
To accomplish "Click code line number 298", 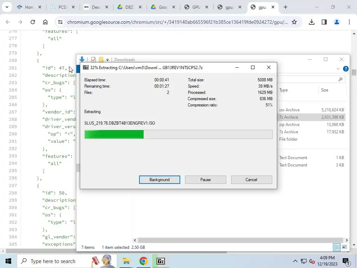I will [13, 193].
